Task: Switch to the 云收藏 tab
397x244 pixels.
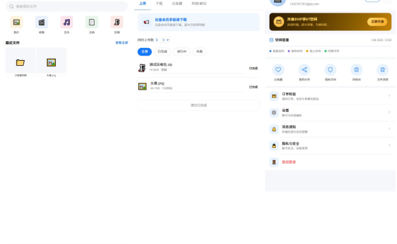Action: tap(177, 4)
